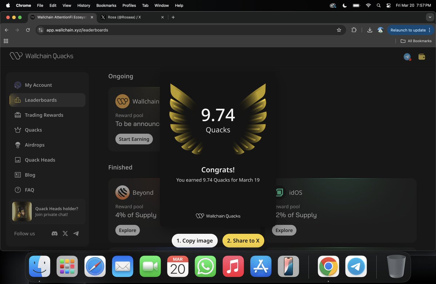Viewport: 436px width, 284px height.
Task: Click Wallchain Quacks logo in header
Action: [41, 56]
